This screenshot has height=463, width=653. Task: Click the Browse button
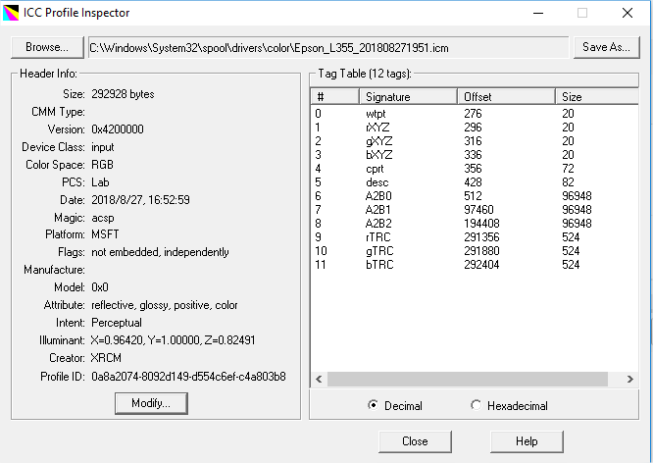[x=47, y=47]
